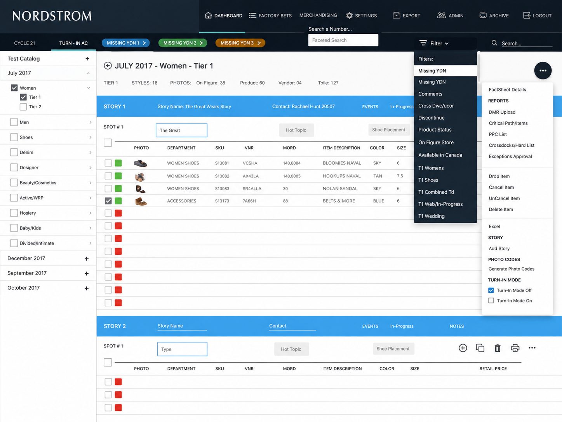The width and height of the screenshot is (562, 422).
Task: Click the Story 2 add-circle icon
Action: 463,348
